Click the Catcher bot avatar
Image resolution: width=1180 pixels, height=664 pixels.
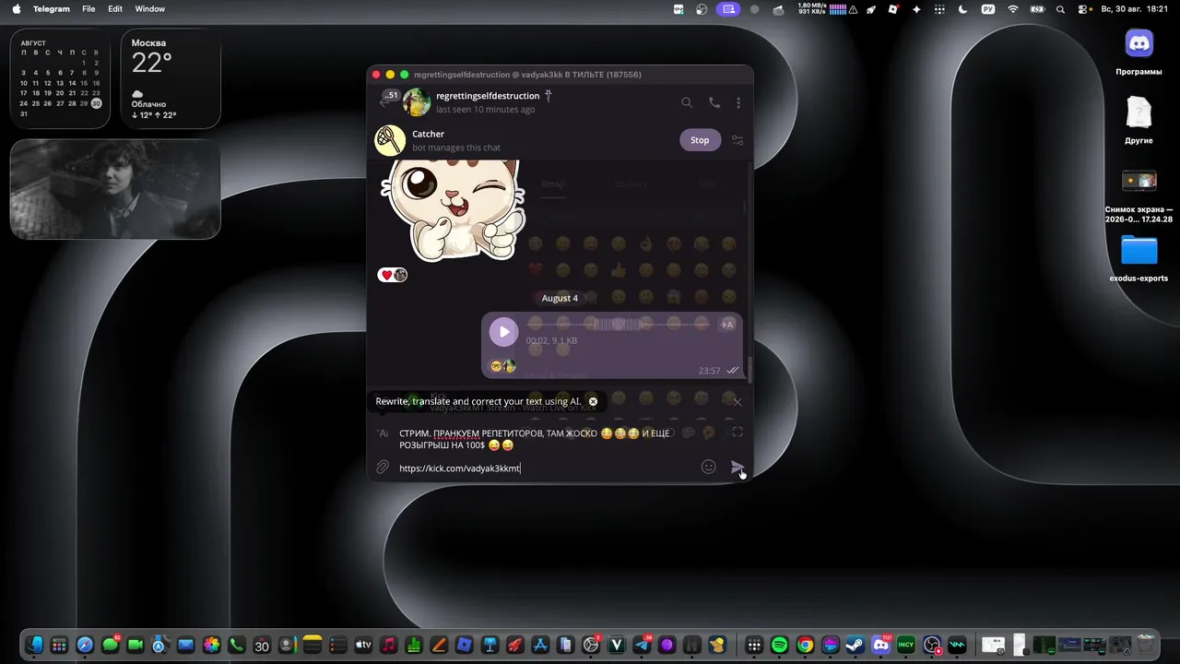click(x=390, y=140)
